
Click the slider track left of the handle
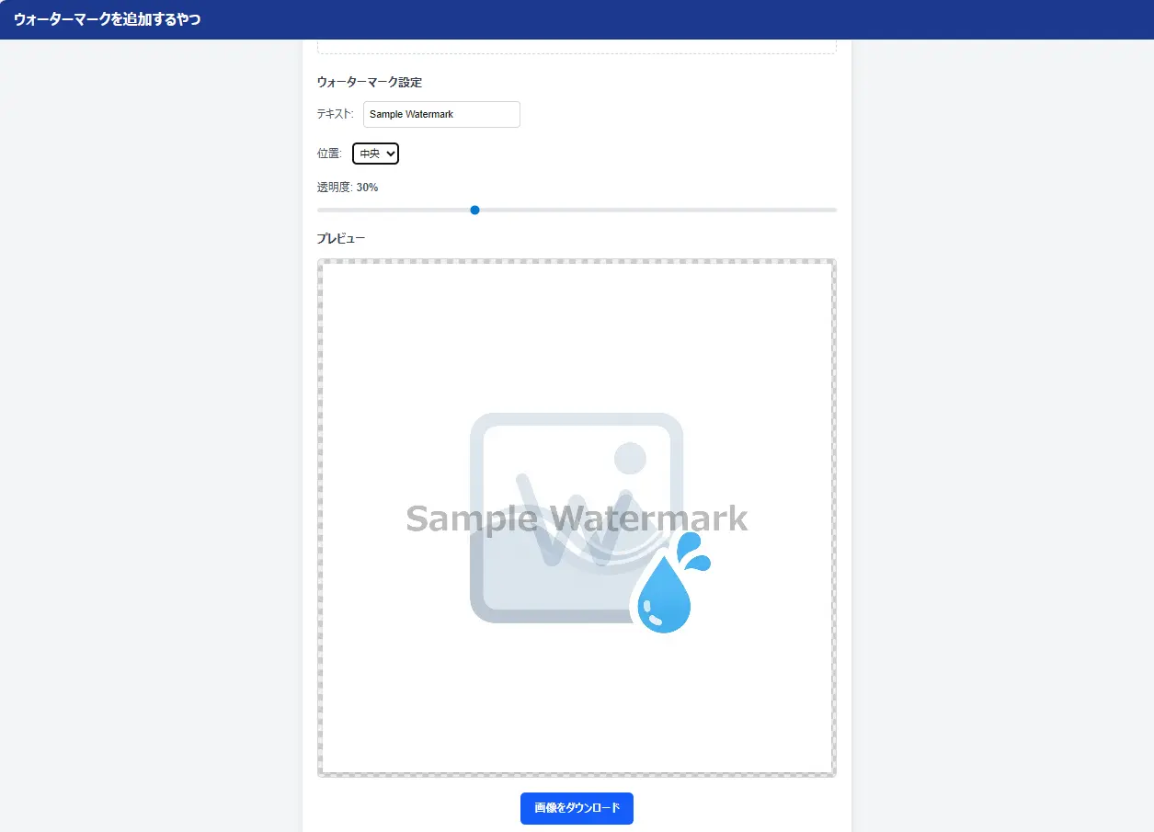(x=395, y=211)
